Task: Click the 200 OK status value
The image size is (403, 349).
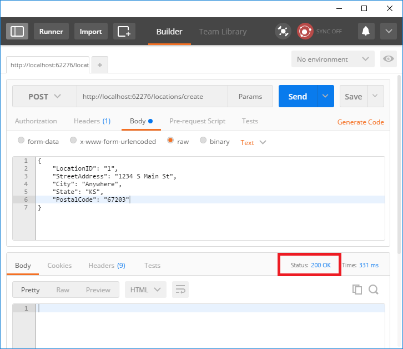Action: [x=321, y=265]
